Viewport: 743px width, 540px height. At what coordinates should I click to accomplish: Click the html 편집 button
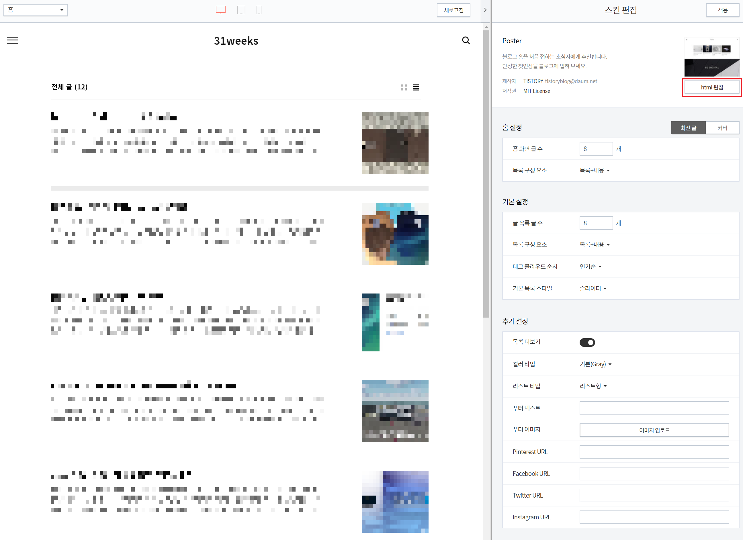tap(711, 87)
